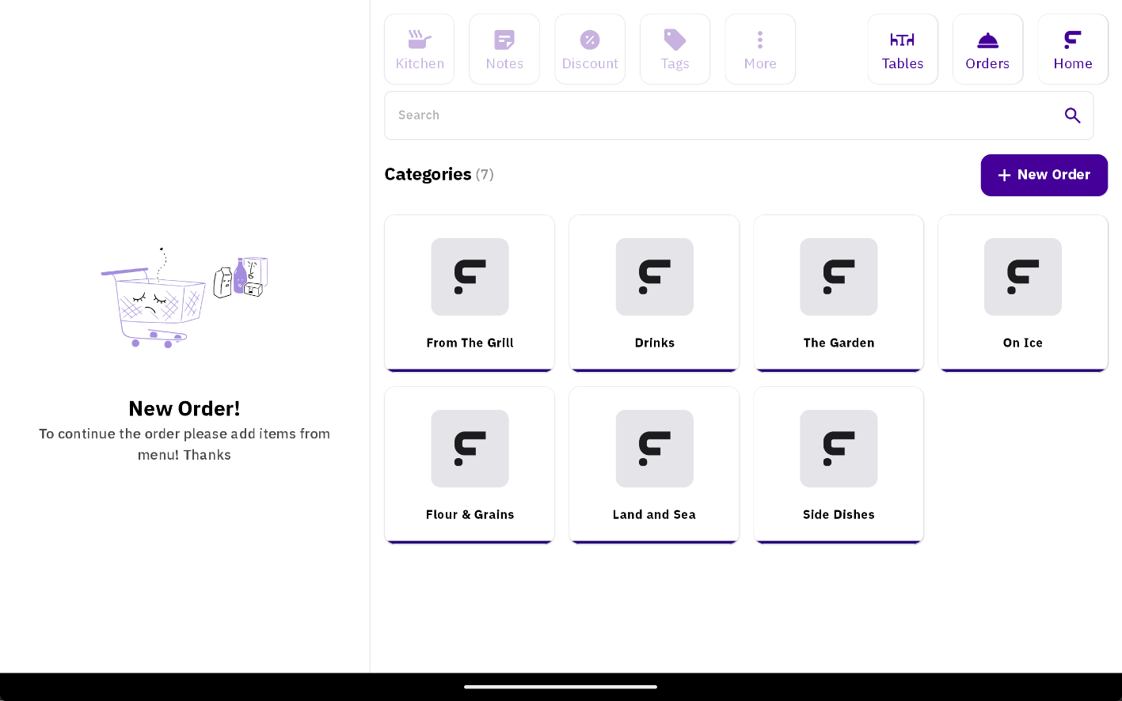Open the Flour & Grains category
The width and height of the screenshot is (1122, 701).
[470, 464]
